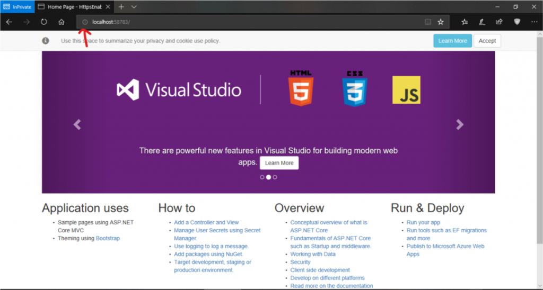Open Conceptual overview of ASP.NET Core link
543x290 pixels.
pos(329,226)
